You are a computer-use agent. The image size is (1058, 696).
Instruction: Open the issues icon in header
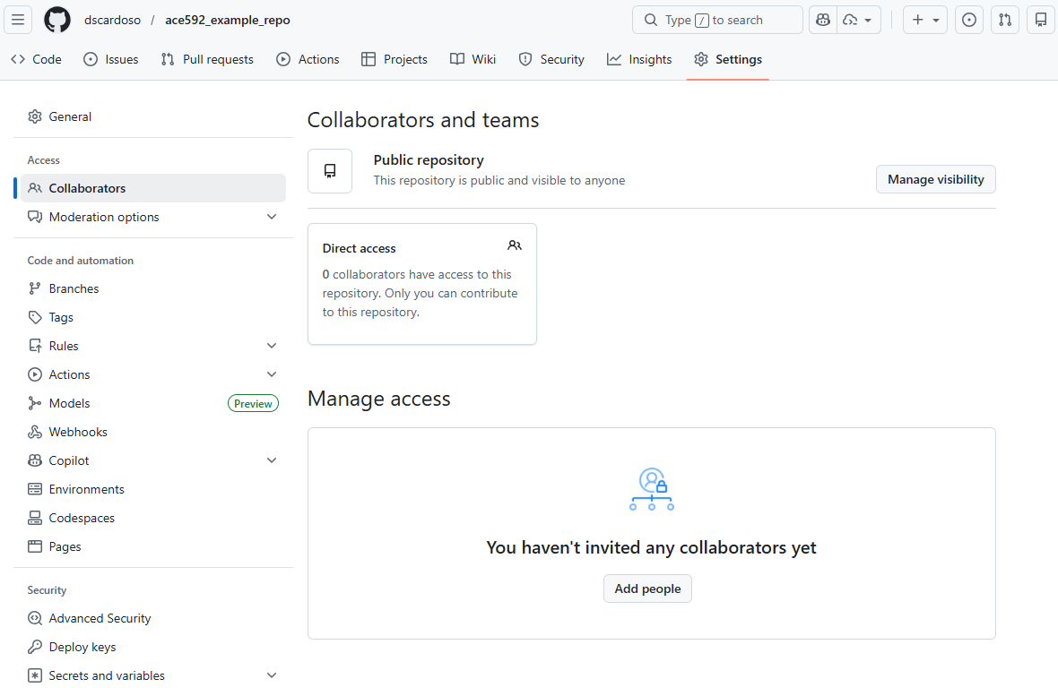pos(968,20)
